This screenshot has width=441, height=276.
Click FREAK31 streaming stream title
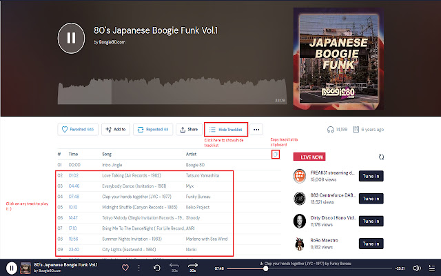332,173
